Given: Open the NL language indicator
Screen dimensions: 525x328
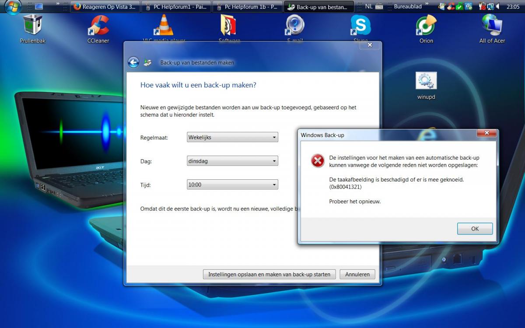Looking at the screenshot, I should pyautogui.click(x=369, y=7).
